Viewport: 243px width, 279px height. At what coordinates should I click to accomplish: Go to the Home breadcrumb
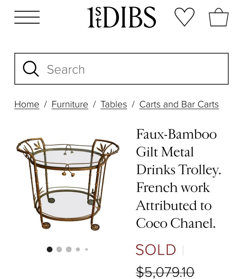tap(27, 104)
